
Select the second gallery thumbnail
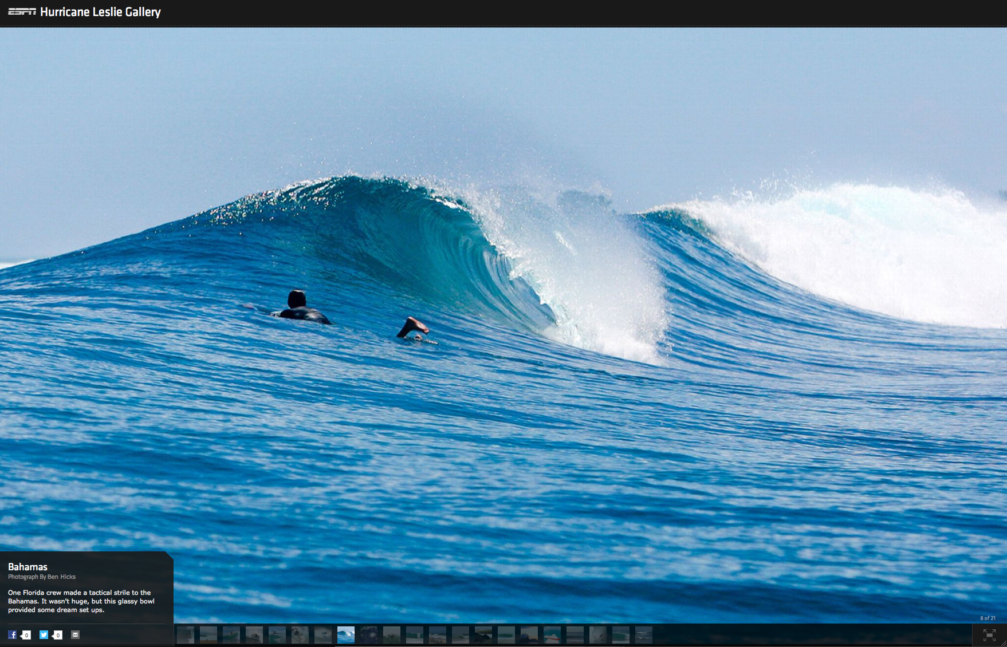(x=209, y=634)
